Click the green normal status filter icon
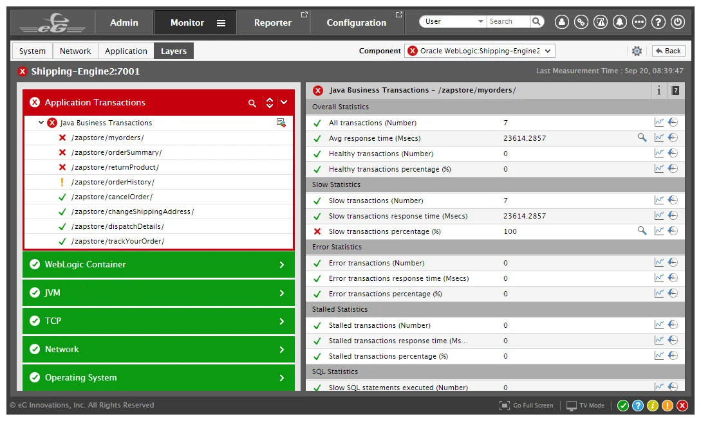The height and width of the screenshot is (421, 701). 622,406
